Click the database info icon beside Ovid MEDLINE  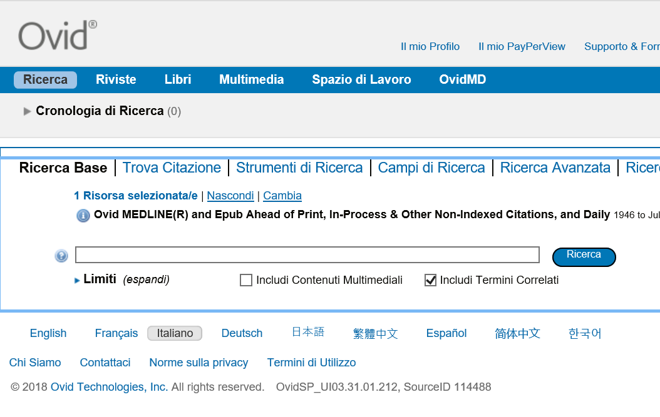click(83, 216)
